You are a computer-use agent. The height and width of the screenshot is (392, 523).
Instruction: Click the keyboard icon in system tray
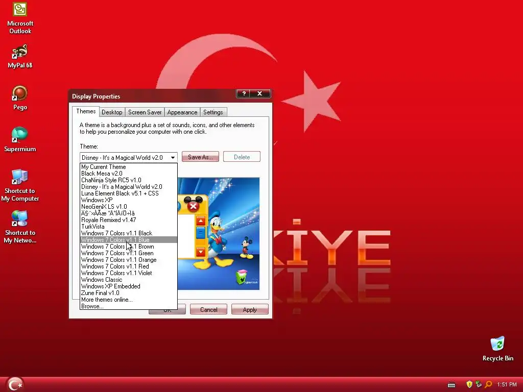click(451, 385)
